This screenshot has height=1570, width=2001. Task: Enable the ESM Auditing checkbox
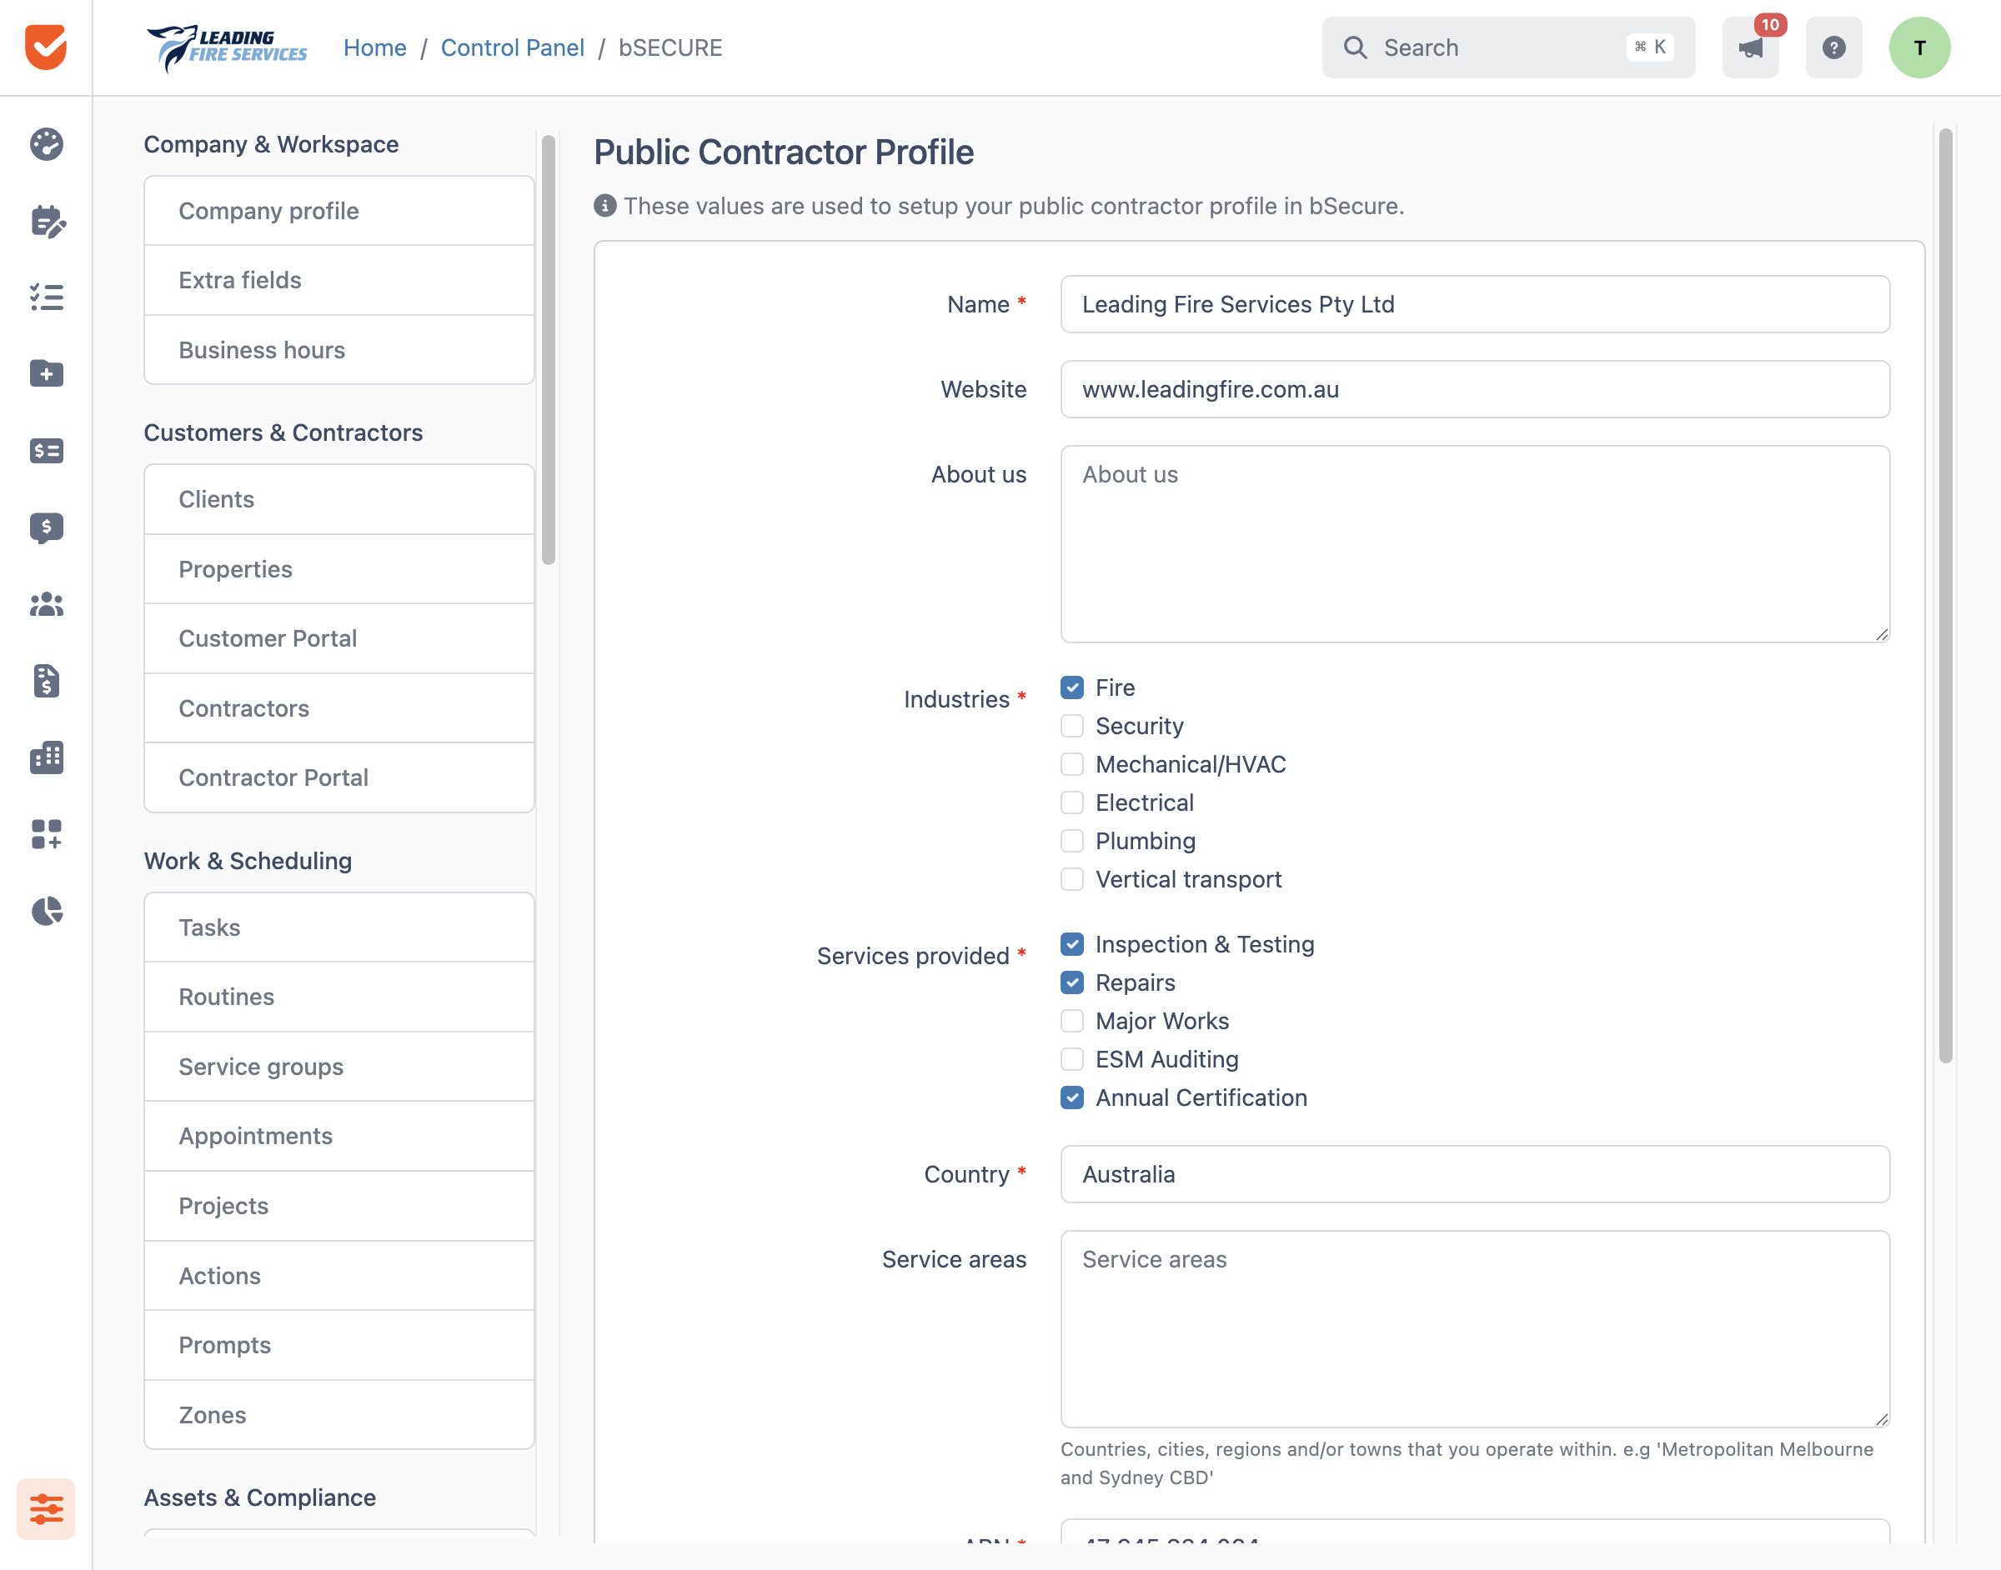click(1071, 1059)
